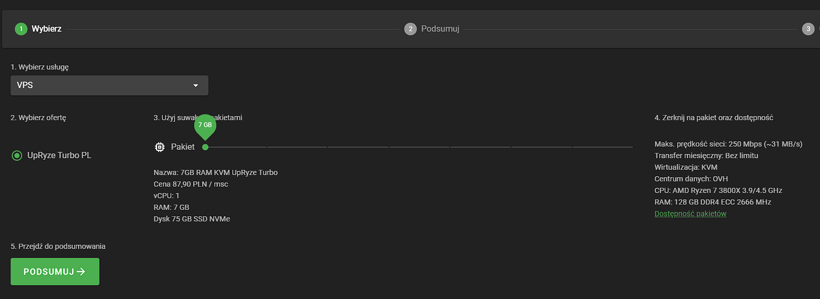Viewport: 820px width, 299px height.
Task: Click the package name line 7GB RAM KVM
Action: coord(215,172)
